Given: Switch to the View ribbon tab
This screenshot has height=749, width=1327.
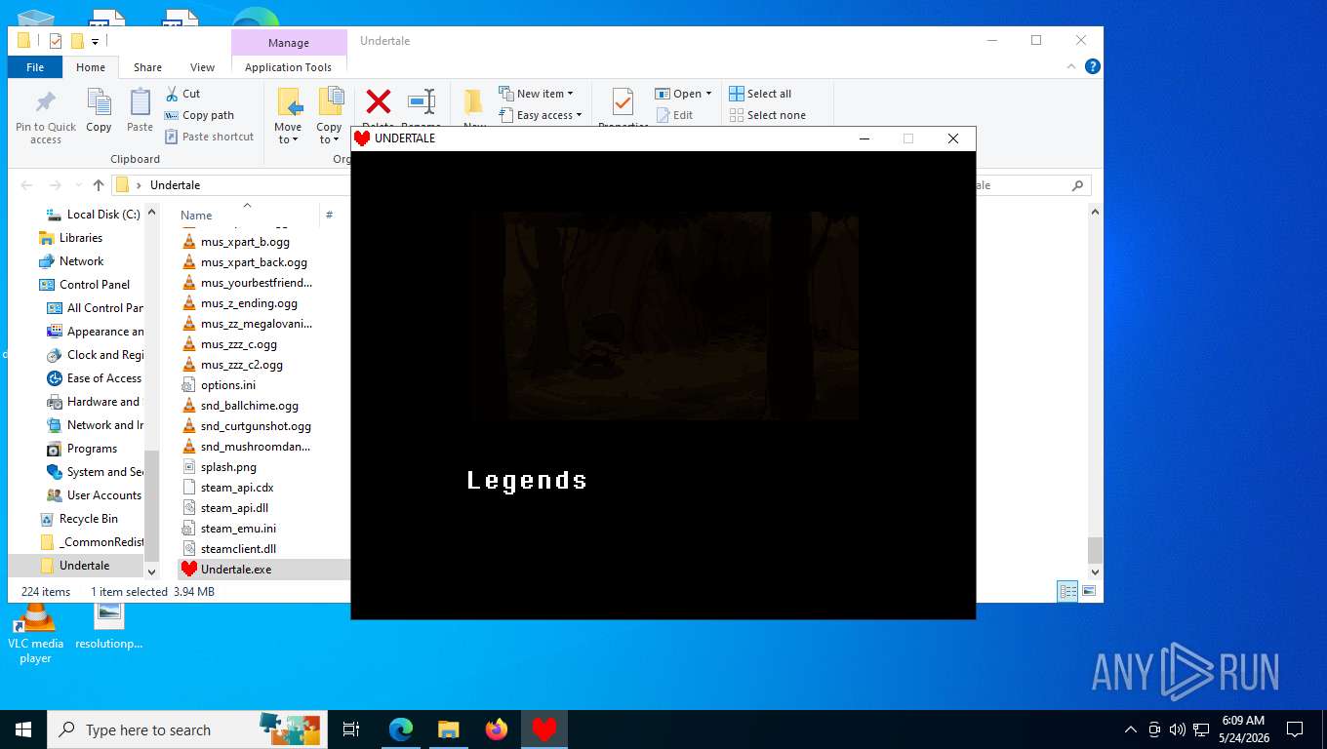Looking at the screenshot, I should (x=202, y=67).
